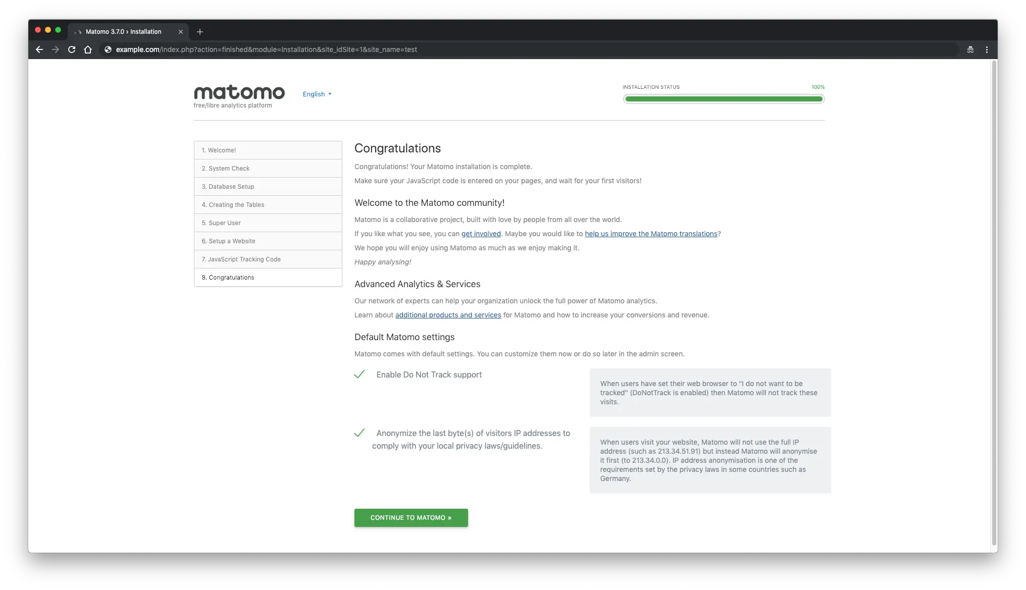Viewport: 1026px width, 590px height.
Task: Click the Advanced Analytics & Services heading
Action: (417, 284)
